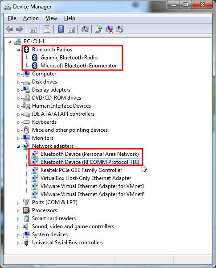
Task: Select Realtek PCIe GBE Family Controller
Action: (81, 170)
